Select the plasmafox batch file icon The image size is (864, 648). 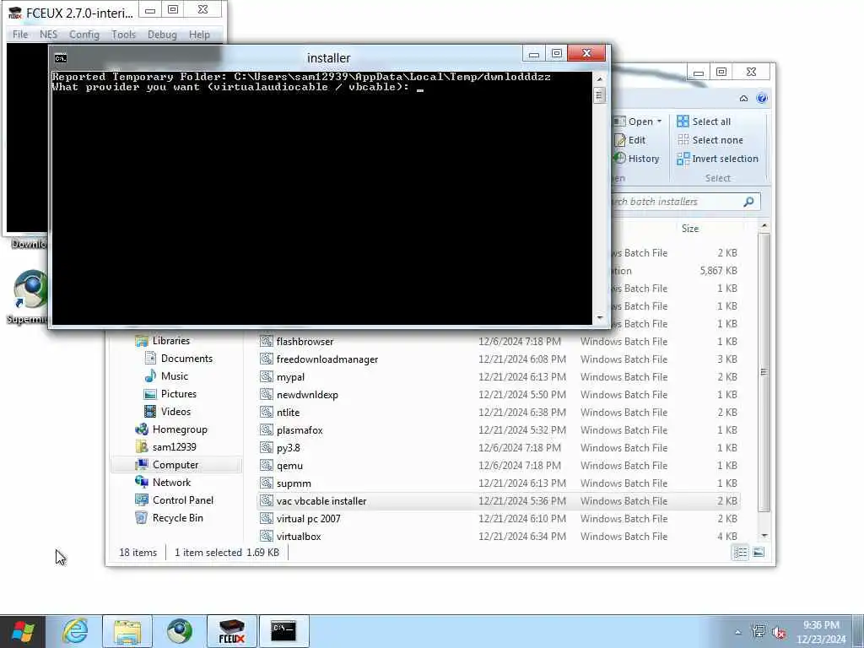click(267, 429)
